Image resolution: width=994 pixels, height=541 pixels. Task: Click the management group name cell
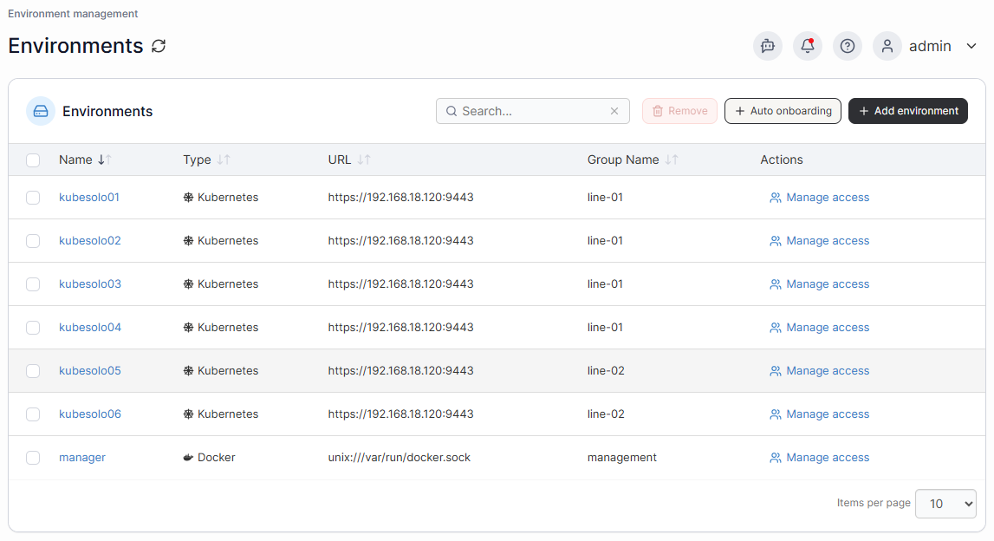pos(621,457)
